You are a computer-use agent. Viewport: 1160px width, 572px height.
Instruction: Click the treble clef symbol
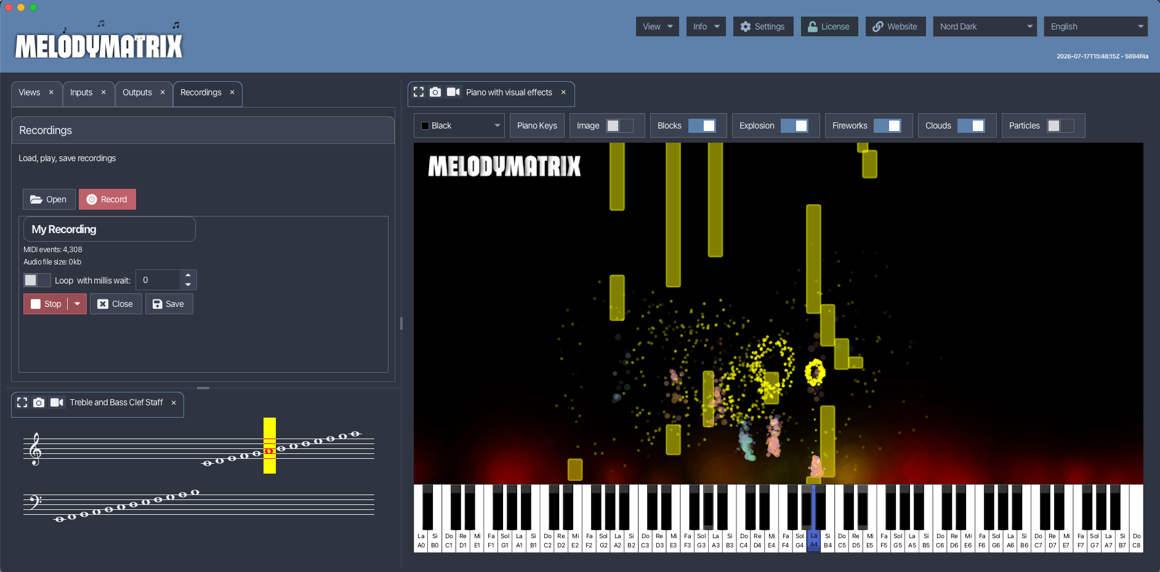click(x=35, y=449)
